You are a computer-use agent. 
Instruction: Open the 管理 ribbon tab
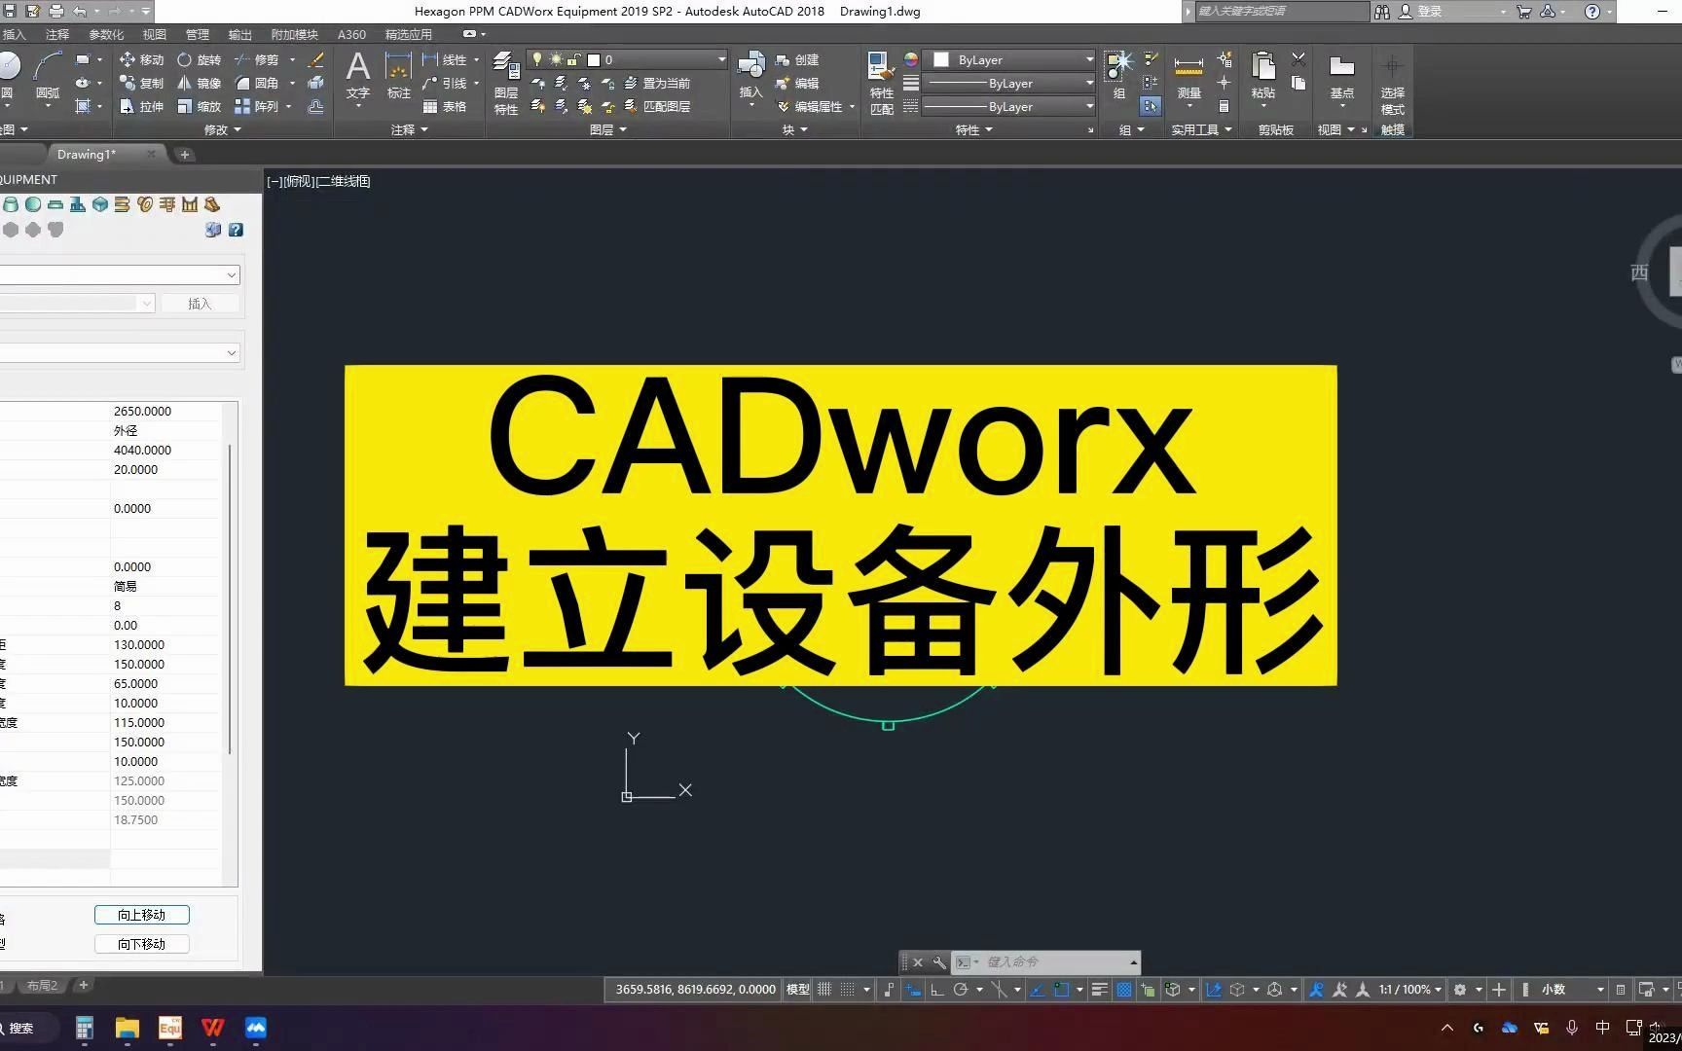(x=198, y=34)
